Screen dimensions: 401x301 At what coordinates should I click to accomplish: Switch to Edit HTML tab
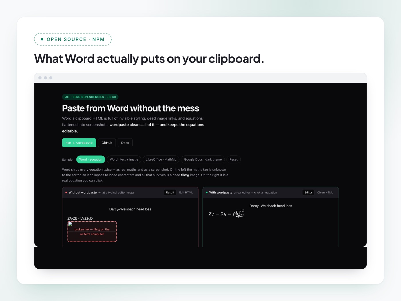(186, 192)
